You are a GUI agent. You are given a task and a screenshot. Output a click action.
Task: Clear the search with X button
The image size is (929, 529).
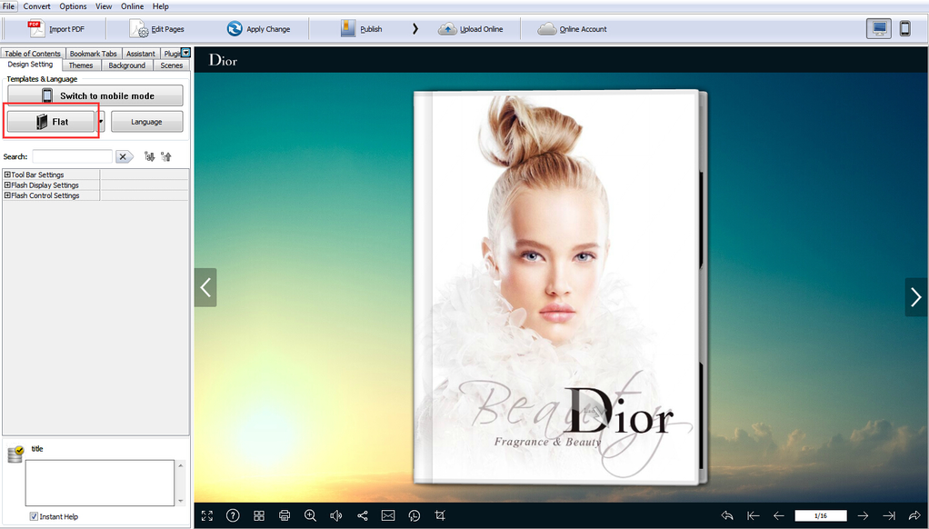124,156
